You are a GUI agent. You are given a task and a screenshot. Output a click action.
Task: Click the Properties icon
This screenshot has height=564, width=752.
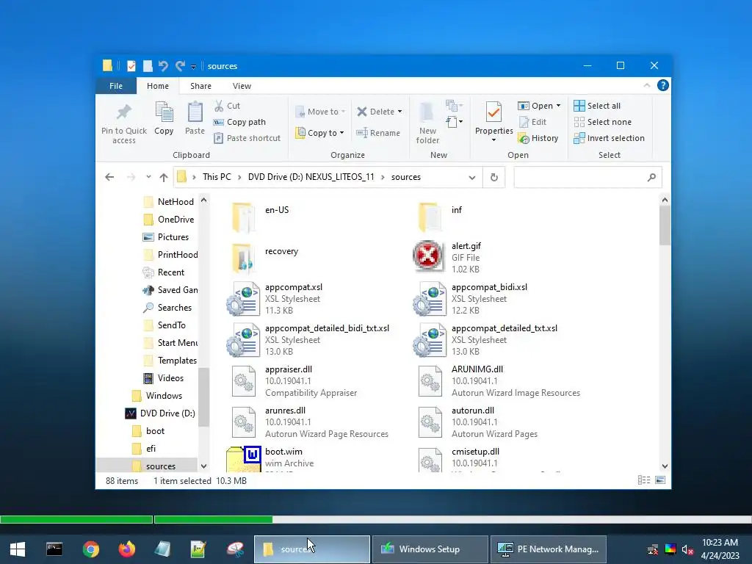coord(494,112)
